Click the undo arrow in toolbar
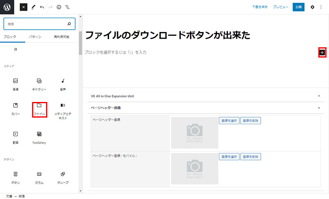 (x=42, y=7)
